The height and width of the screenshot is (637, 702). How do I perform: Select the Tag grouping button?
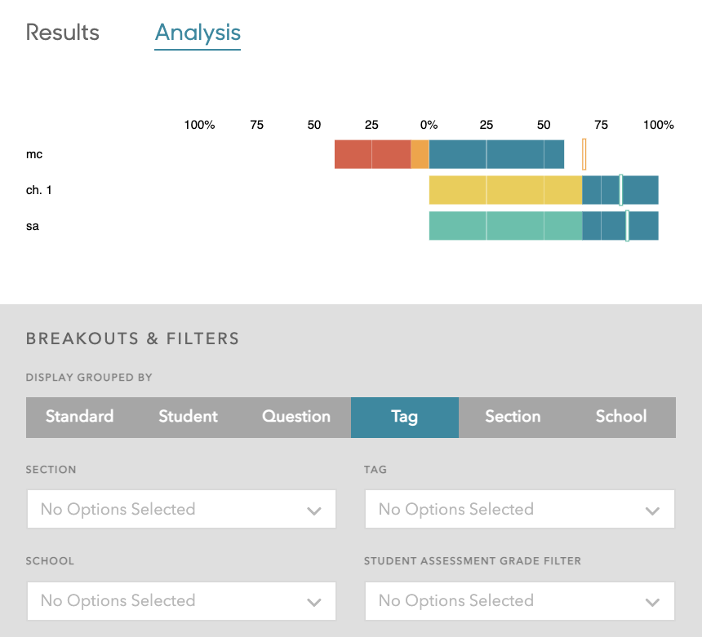404,417
